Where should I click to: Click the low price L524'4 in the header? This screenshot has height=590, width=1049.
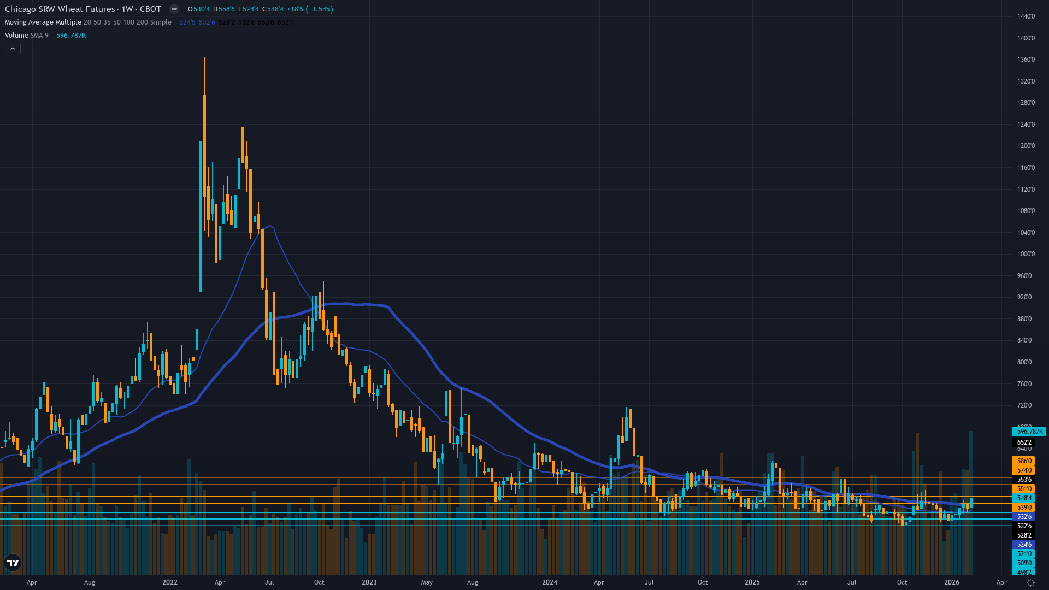point(249,9)
